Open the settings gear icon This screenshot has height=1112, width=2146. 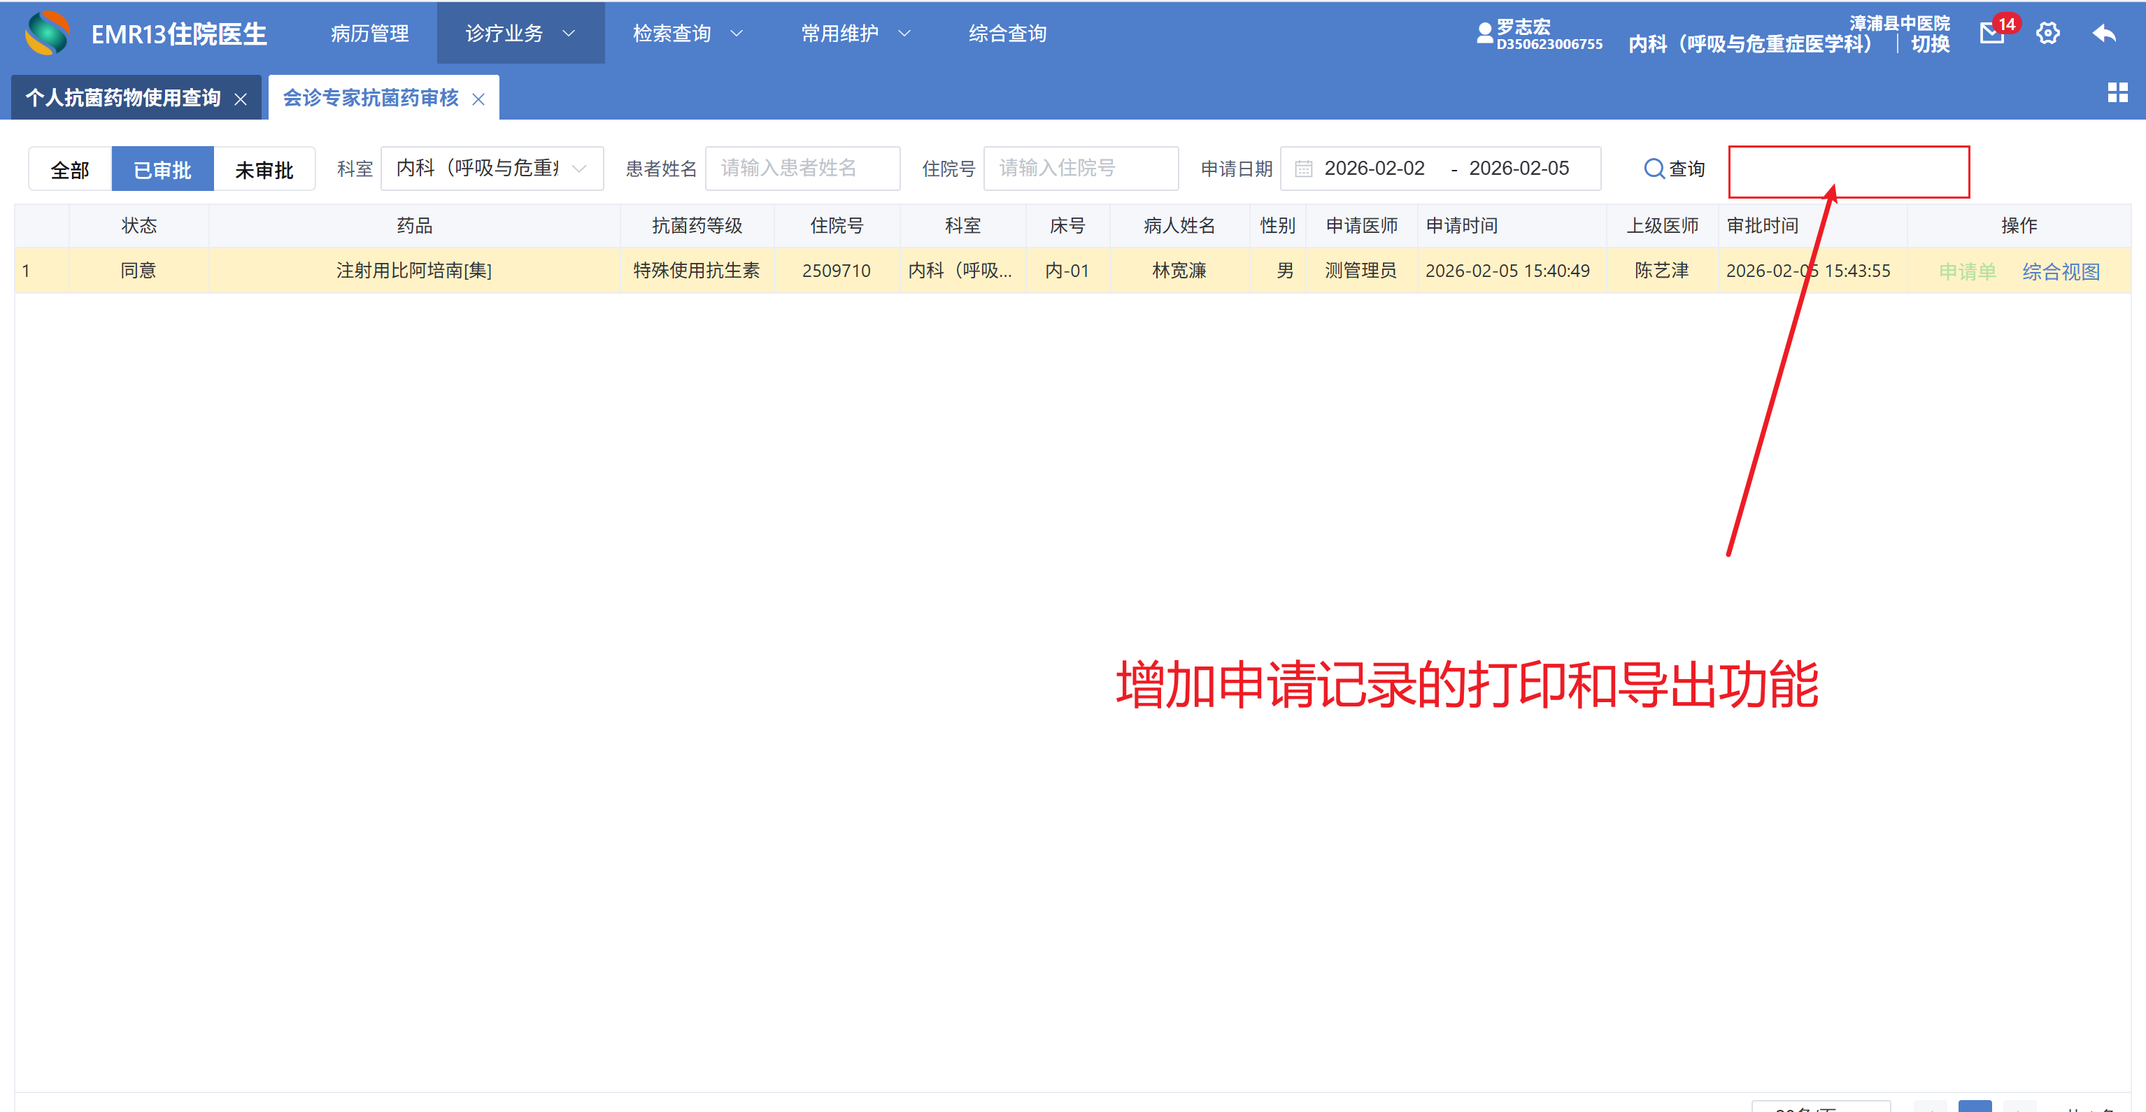pos(2047,34)
